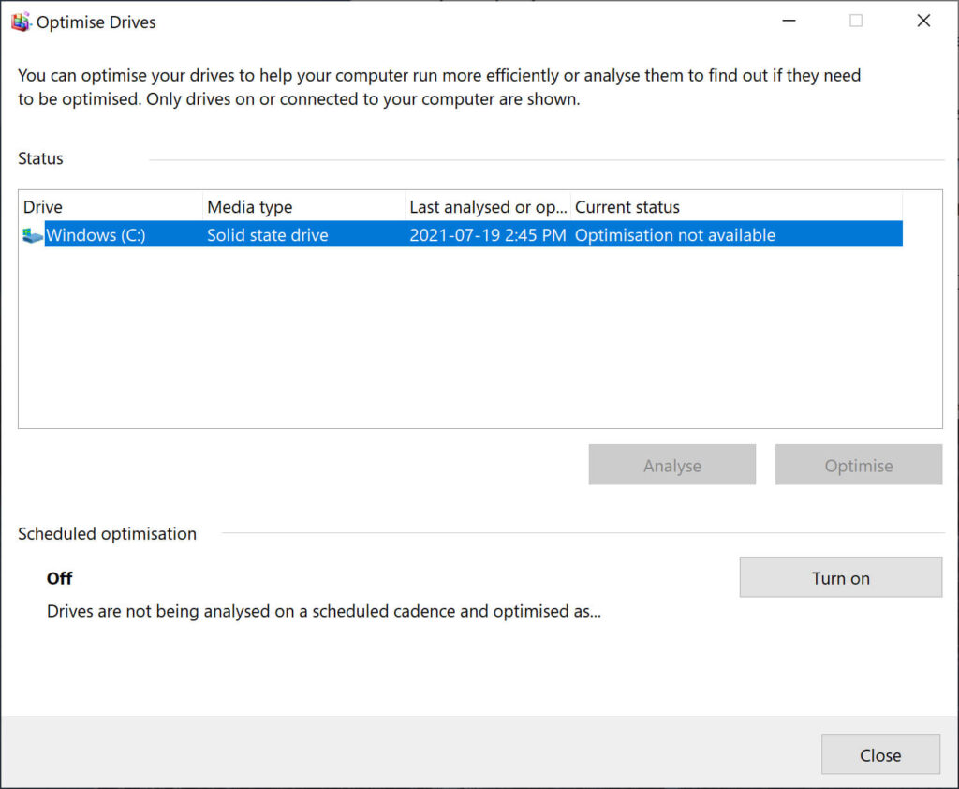The width and height of the screenshot is (959, 789).
Task: Turn on scheduled optimisation
Action: (841, 577)
